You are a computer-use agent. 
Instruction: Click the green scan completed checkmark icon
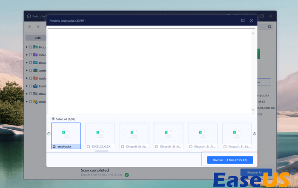(x=127, y=175)
